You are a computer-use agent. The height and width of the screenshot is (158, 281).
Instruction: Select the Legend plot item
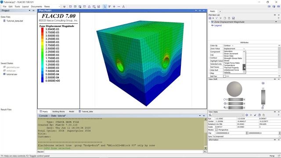click(218, 25)
